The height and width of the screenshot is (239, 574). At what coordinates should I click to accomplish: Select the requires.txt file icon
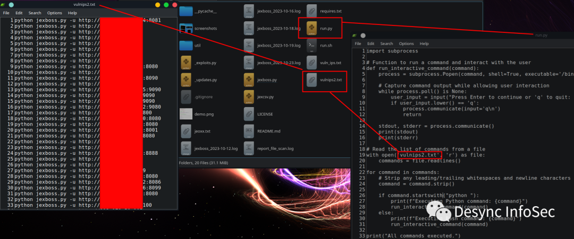coord(312,11)
